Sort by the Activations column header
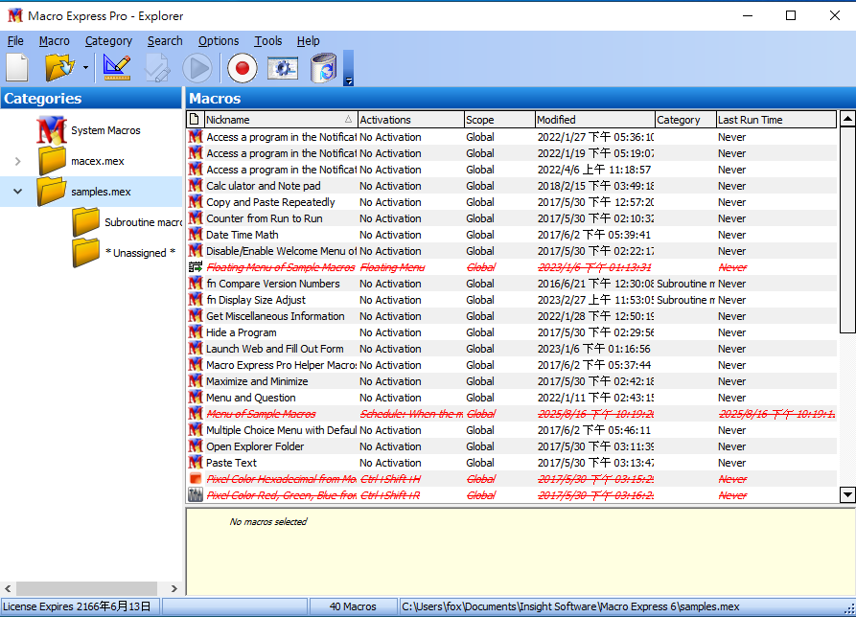Image resolution: width=856 pixels, height=617 pixels. click(411, 120)
